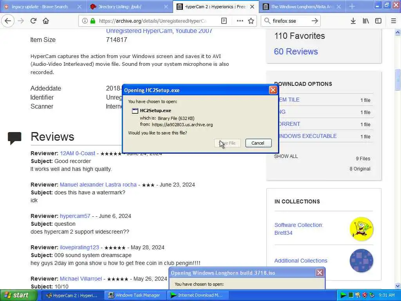Click the green Internet Download Manager tray icon
Screen dimensions: 401x301
tap(343, 295)
